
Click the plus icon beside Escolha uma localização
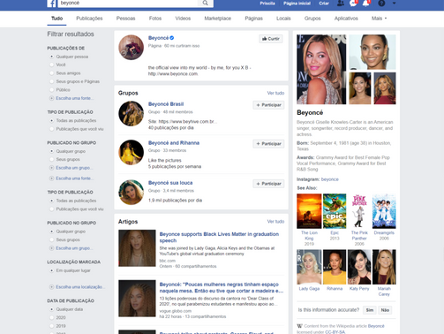(x=51, y=287)
